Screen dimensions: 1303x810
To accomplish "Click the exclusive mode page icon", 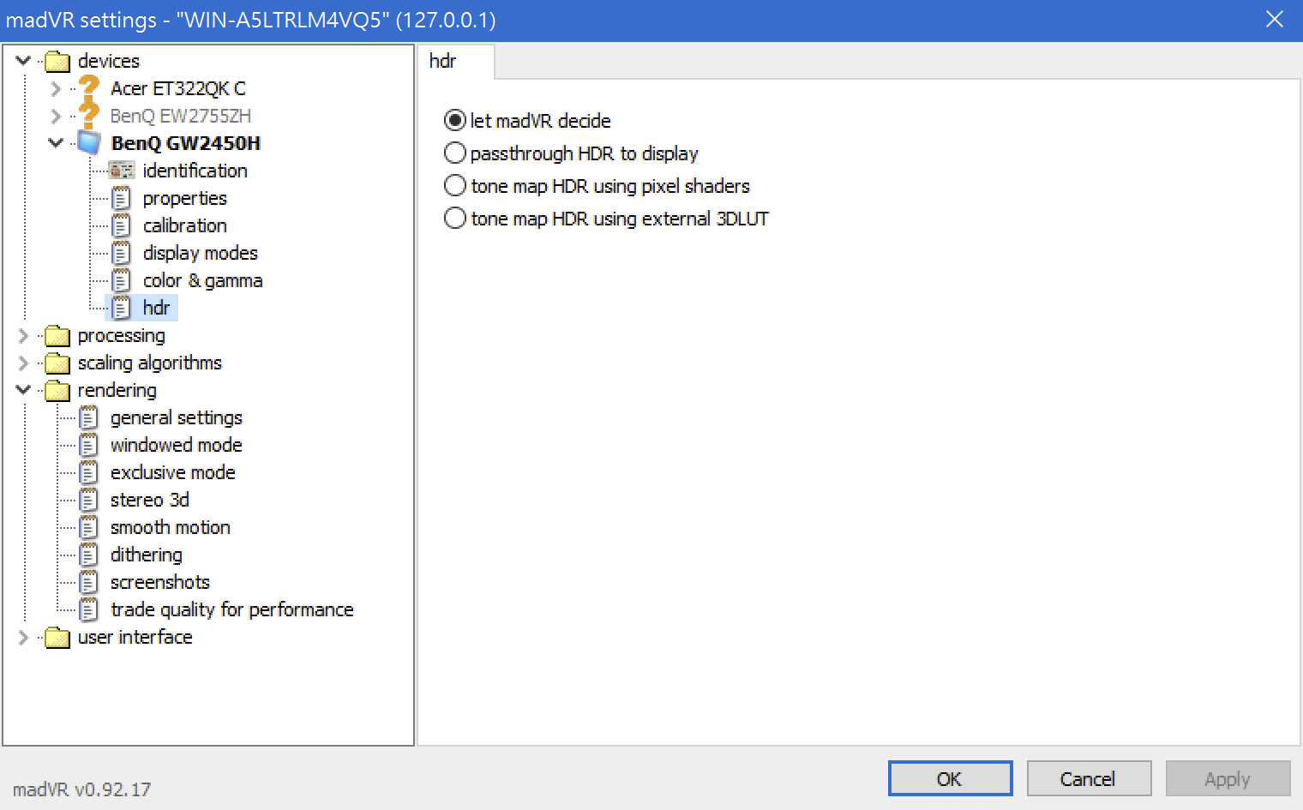I will (89, 472).
